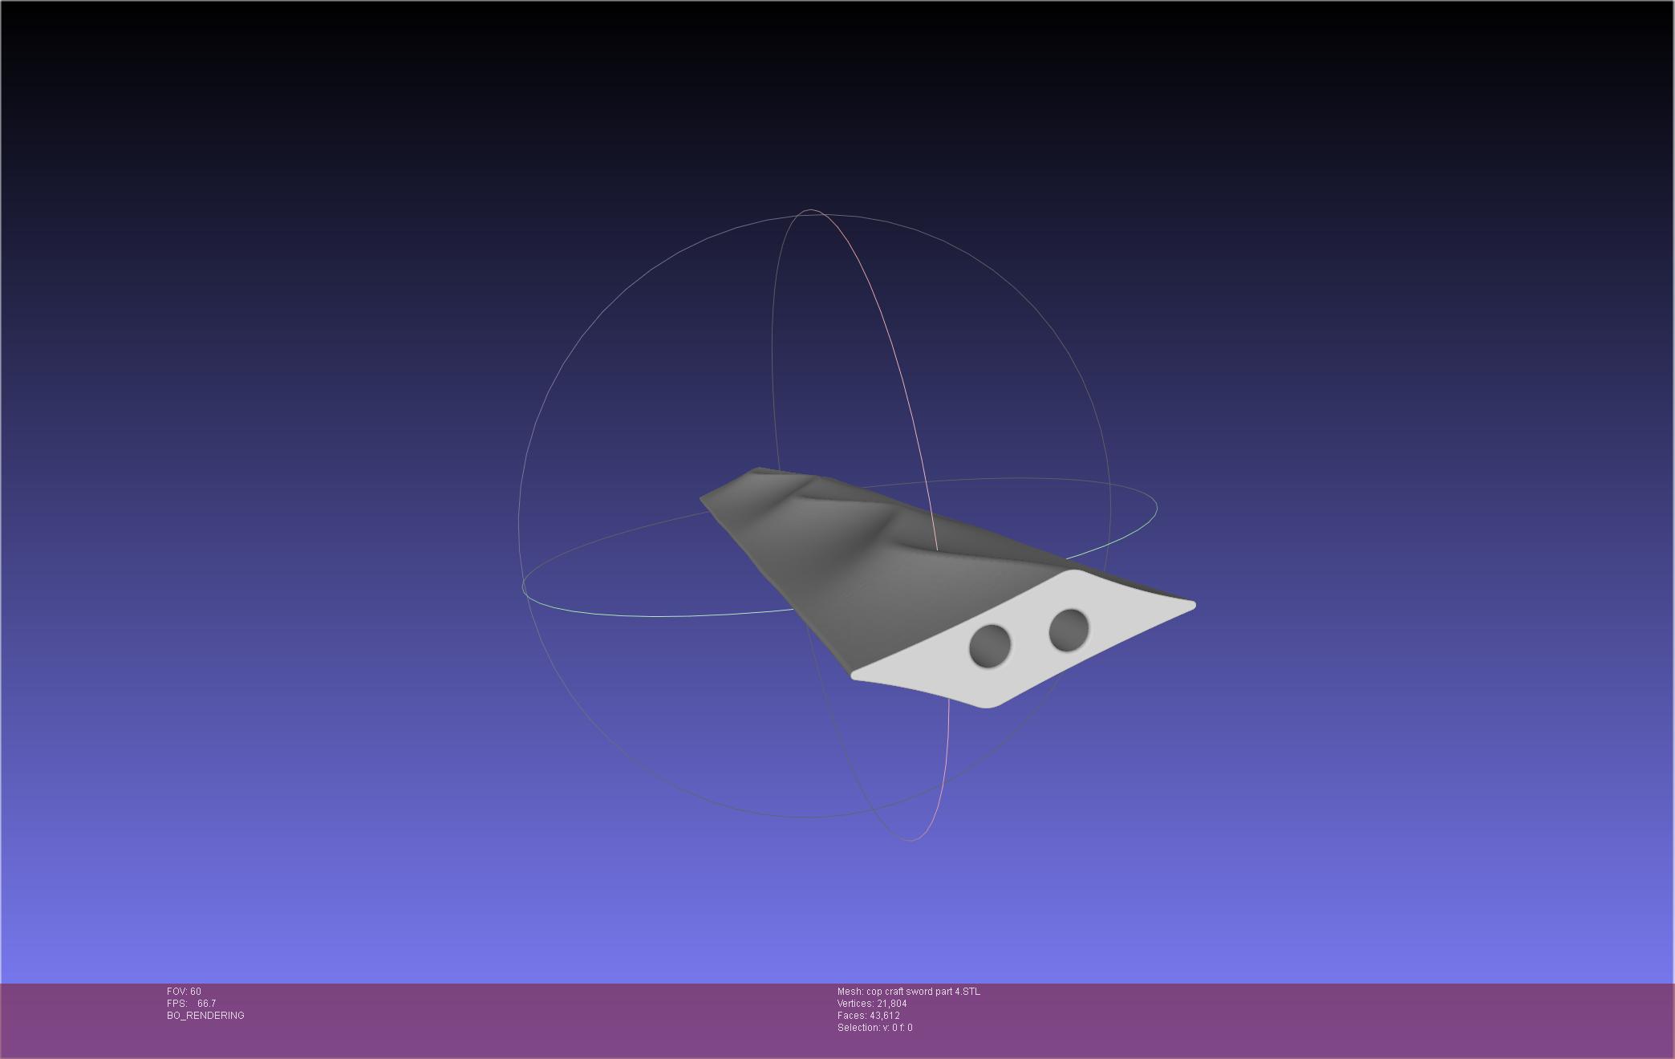Click the top of the pink vertical trackball arc
1675x1059 pixels.
tap(810, 211)
